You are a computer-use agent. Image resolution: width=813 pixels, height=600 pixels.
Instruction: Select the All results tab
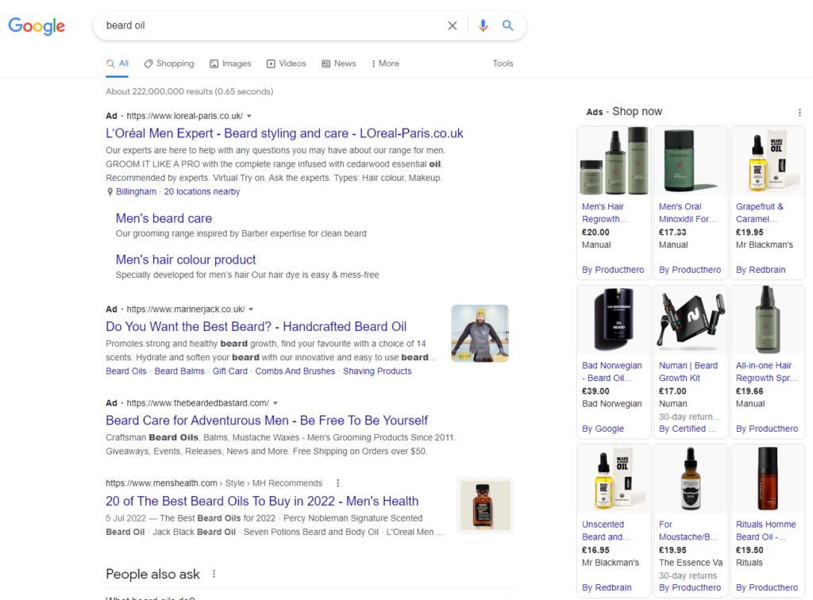(x=118, y=63)
